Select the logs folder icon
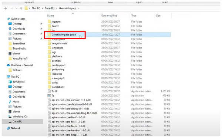Image resolution: width=222 pixels, height=138 pixels. coord(49,52)
